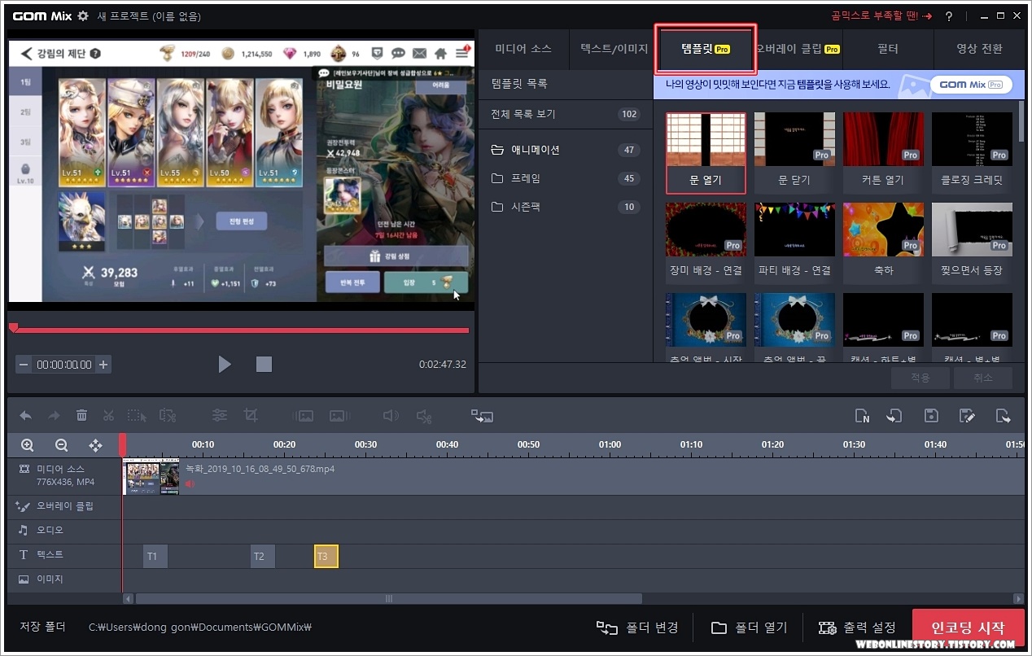Click the red playhead marker on timeline ruler

123,444
